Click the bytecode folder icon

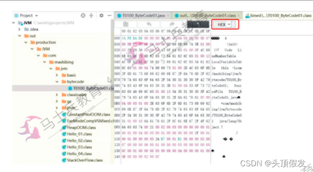tap(64, 82)
